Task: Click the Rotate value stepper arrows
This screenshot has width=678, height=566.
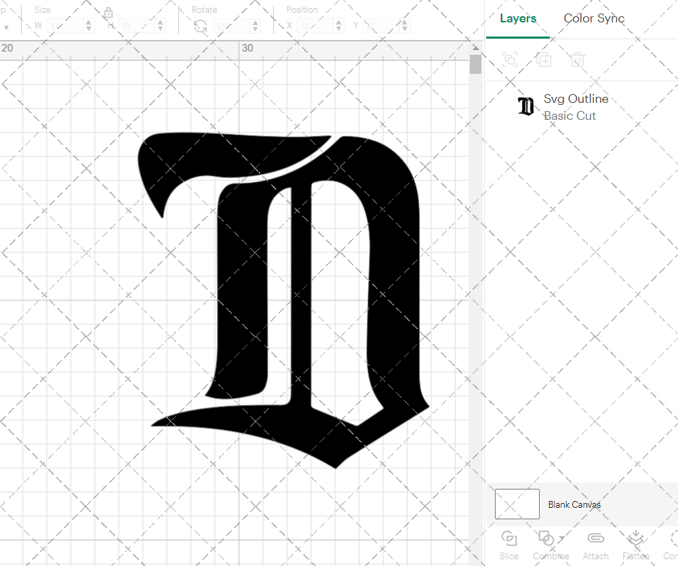Action: pyautogui.click(x=255, y=26)
